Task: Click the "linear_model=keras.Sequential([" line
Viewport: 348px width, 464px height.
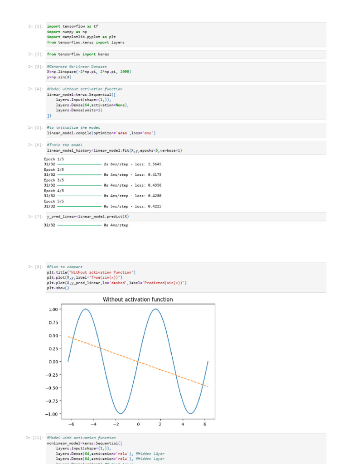Action: [x=81, y=94]
